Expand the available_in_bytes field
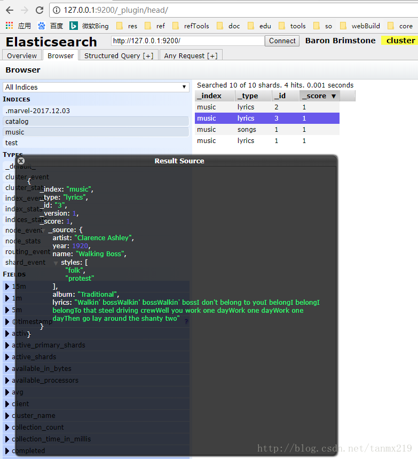The height and width of the screenshot is (459, 418). (x=7, y=369)
